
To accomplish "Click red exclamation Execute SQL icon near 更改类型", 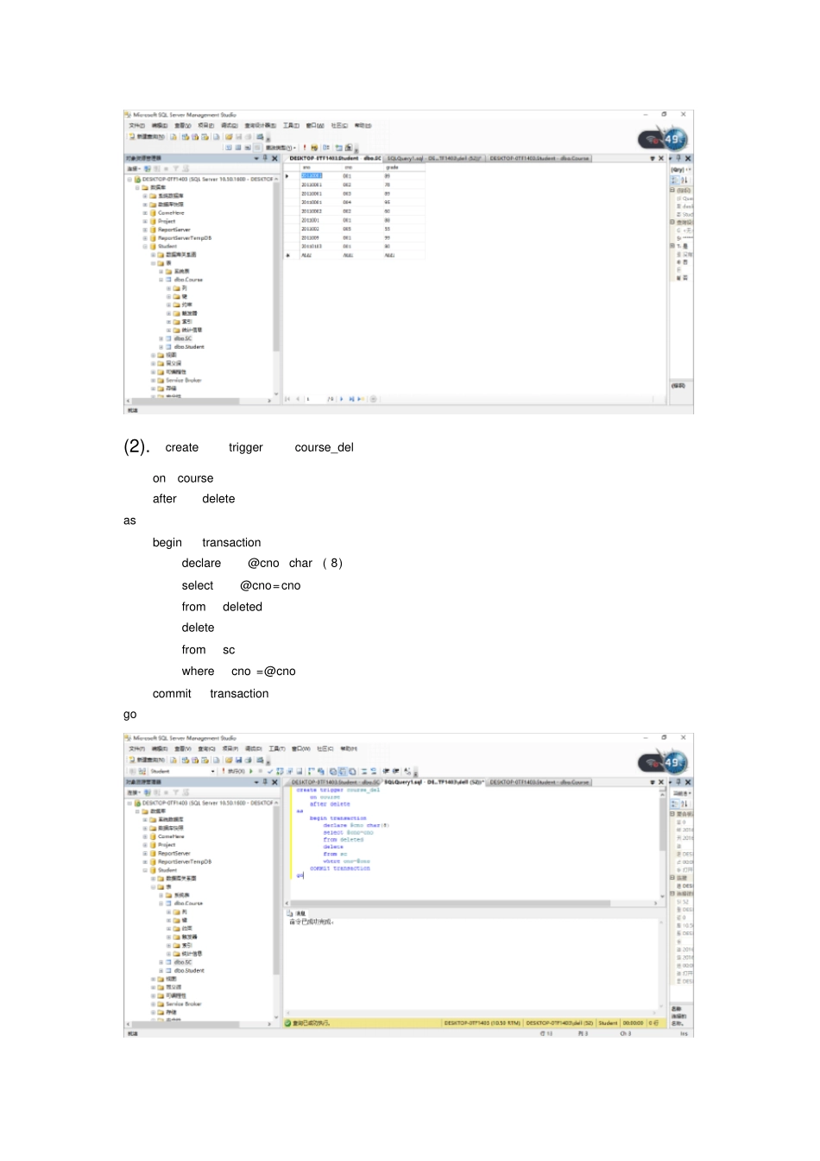I will (305, 148).
